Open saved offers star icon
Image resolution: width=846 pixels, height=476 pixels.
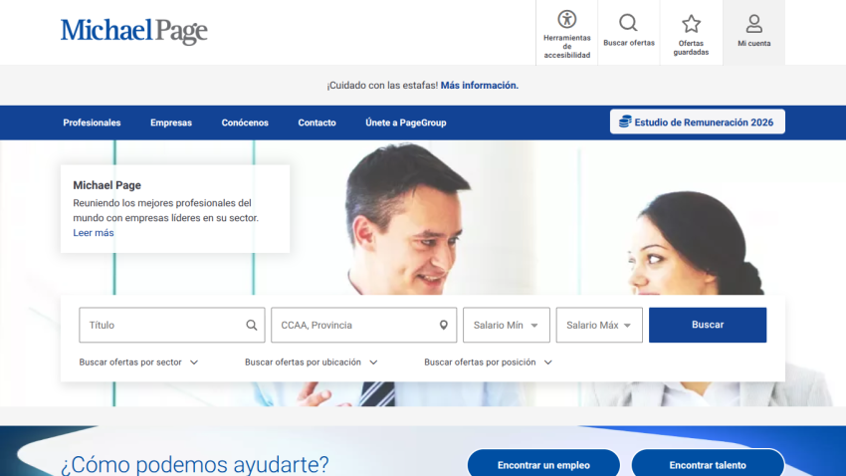pos(691,24)
